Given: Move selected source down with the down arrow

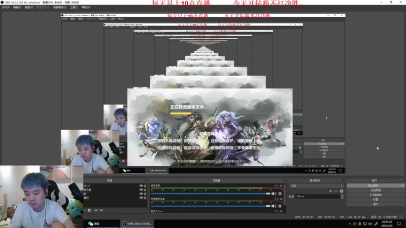Looking at the screenshot, I should tap(101, 210).
